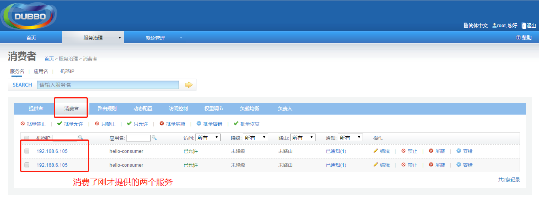Tick the checkbox in the first consumer row
539x213 pixels.
[27, 151]
